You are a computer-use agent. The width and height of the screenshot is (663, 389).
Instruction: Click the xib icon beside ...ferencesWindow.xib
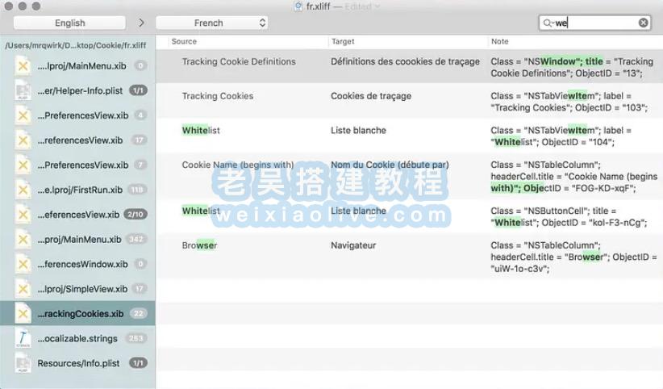(23, 264)
